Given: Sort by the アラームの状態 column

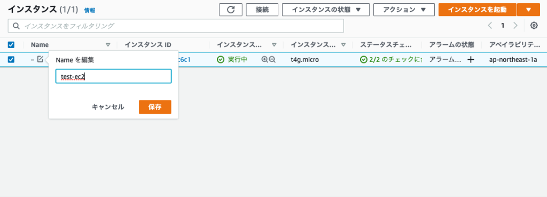Looking at the screenshot, I should coord(451,45).
